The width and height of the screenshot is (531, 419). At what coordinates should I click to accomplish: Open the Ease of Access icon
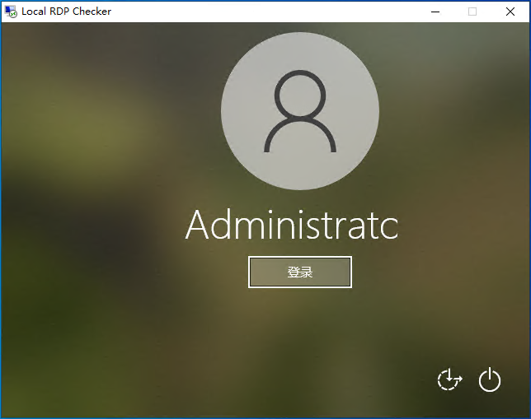(449, 379)
